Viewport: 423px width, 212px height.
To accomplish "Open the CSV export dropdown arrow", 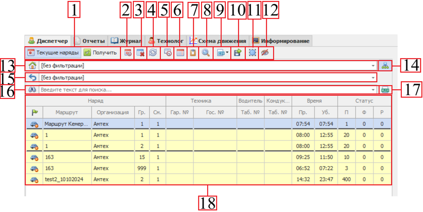I will pos(228,53).
